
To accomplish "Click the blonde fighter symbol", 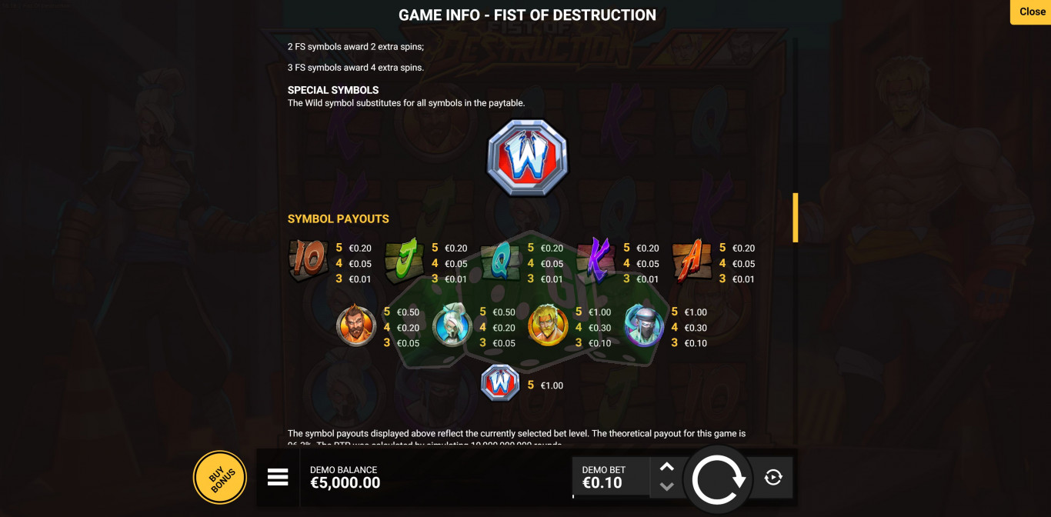I will (x=548, y=325).
